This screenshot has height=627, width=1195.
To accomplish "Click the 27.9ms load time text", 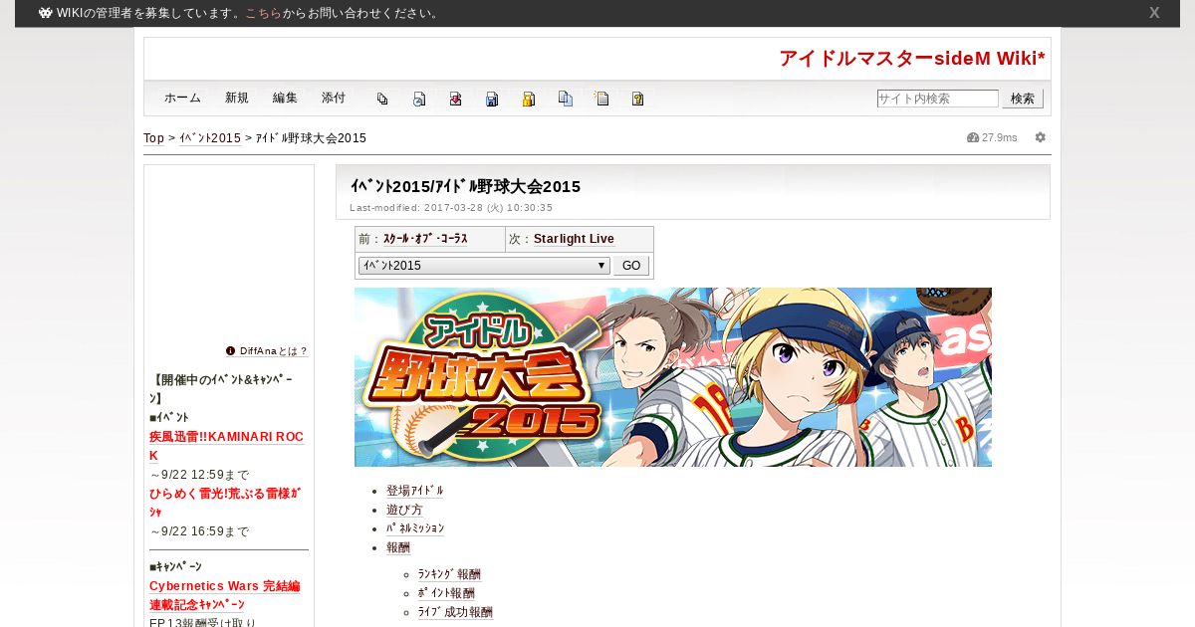I will tap(1000, 137).
